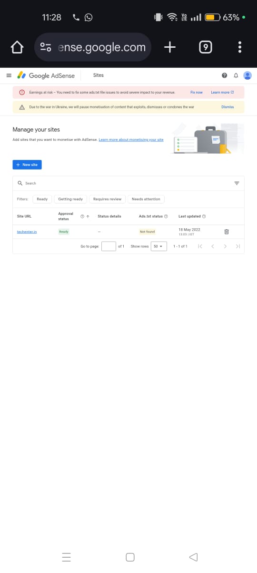The height and width of the screenshot is (573, 257).
Task: Click the New site button
Action: pos(27,165)
